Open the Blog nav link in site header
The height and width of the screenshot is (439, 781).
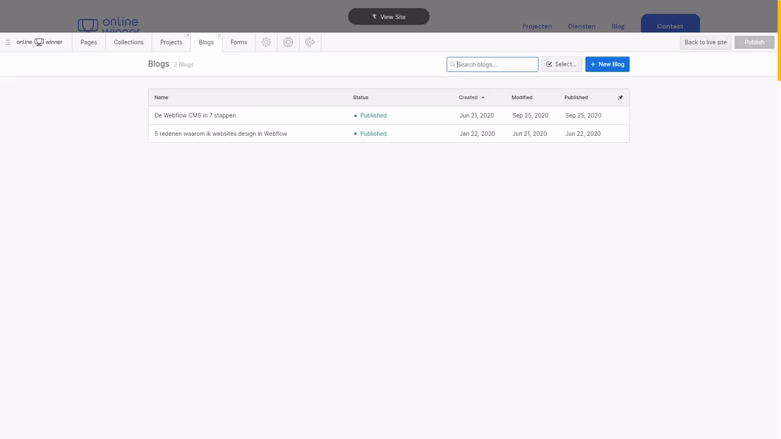pyautogui.click(x=618, y=27)
